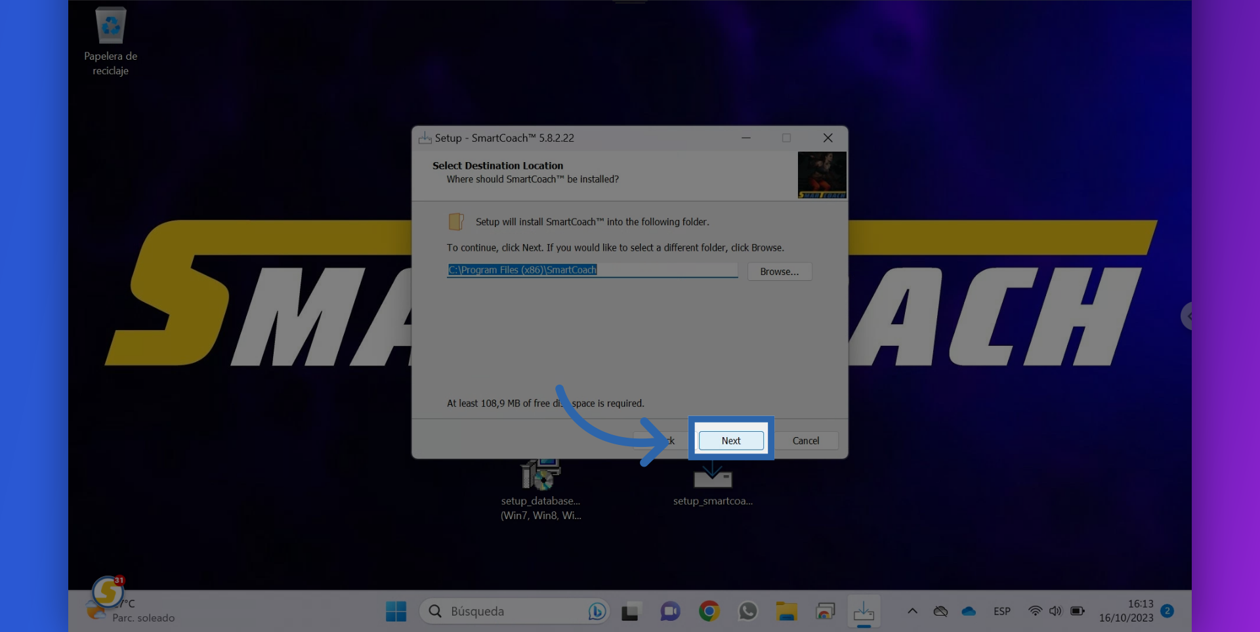Open Browse... to choose install folder
1260x632 pixels.
(780, 271)
